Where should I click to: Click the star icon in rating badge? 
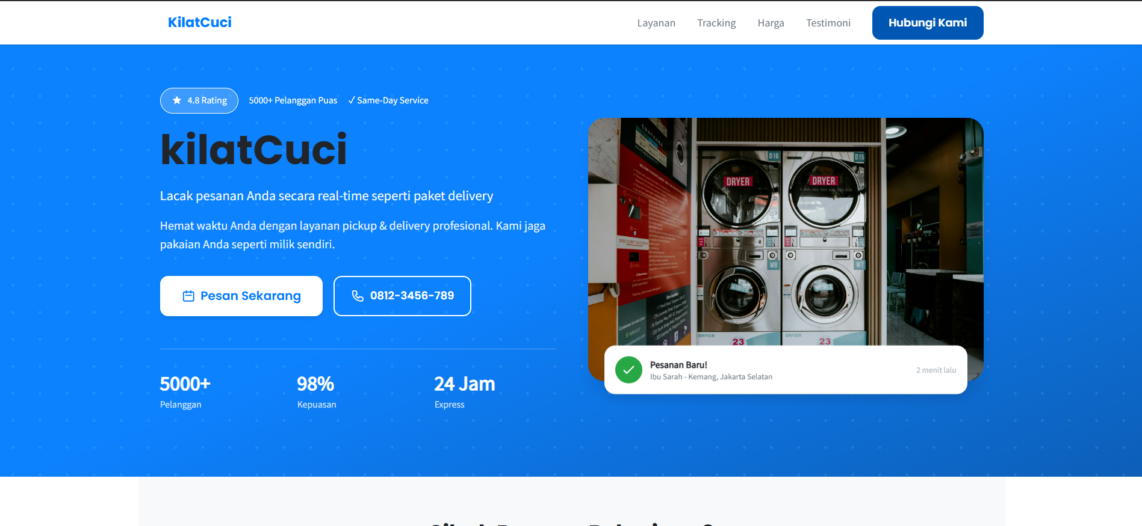coord(177,100)
